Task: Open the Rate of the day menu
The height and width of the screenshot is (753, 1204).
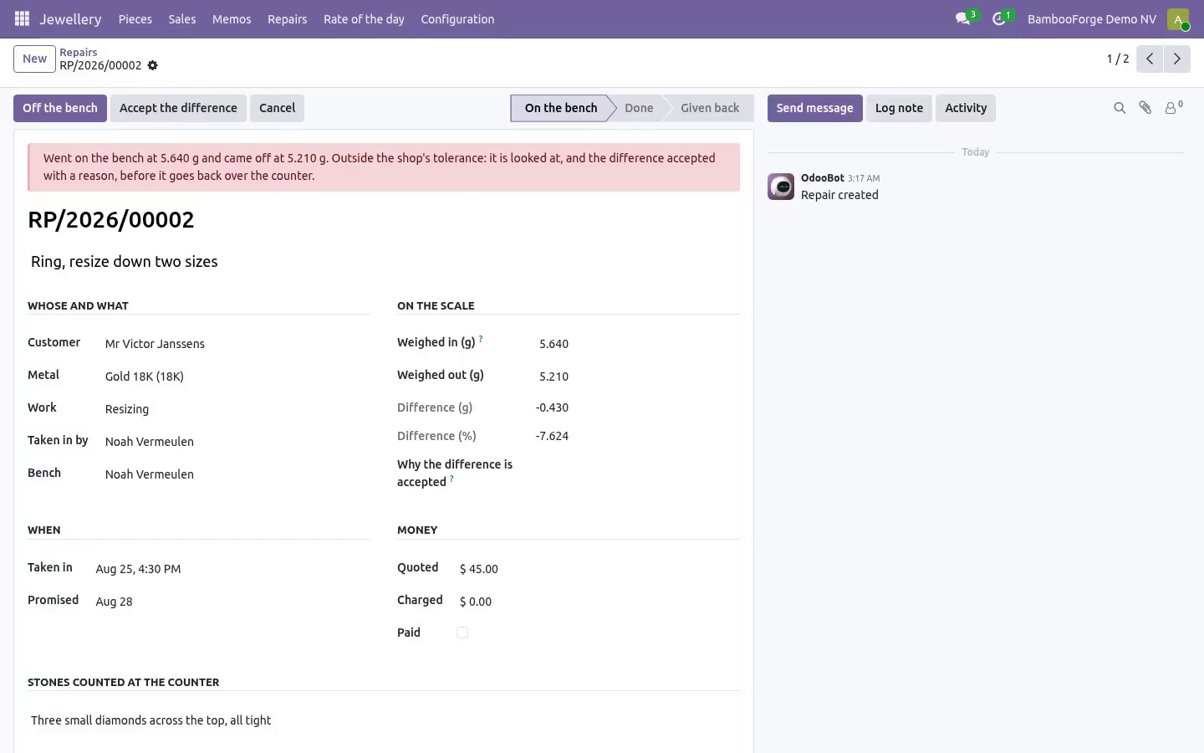Action: coord(364,18)
